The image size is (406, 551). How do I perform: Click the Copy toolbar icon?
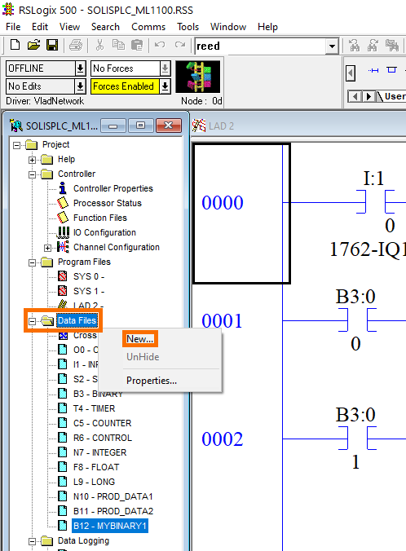[118, 46]
